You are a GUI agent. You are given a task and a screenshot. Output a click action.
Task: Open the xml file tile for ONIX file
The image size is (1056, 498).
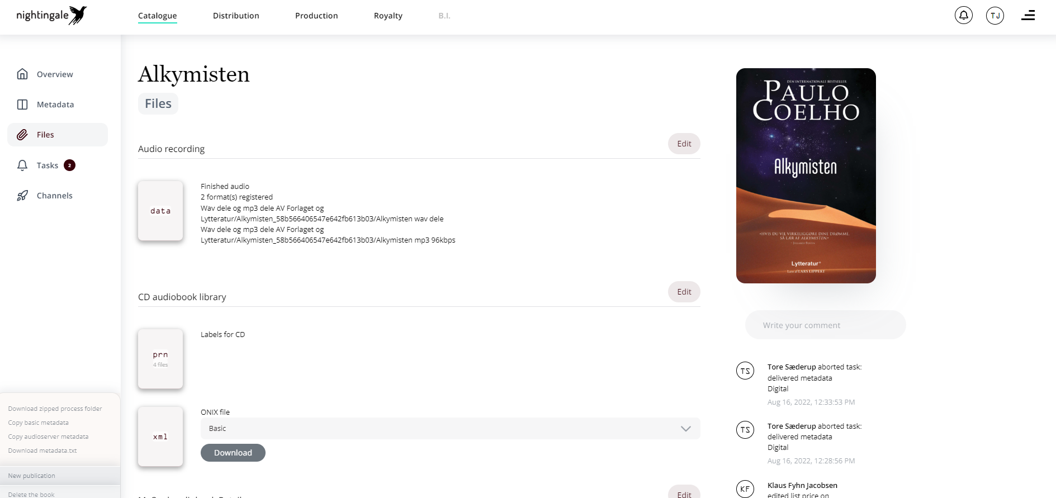point(160,437)
